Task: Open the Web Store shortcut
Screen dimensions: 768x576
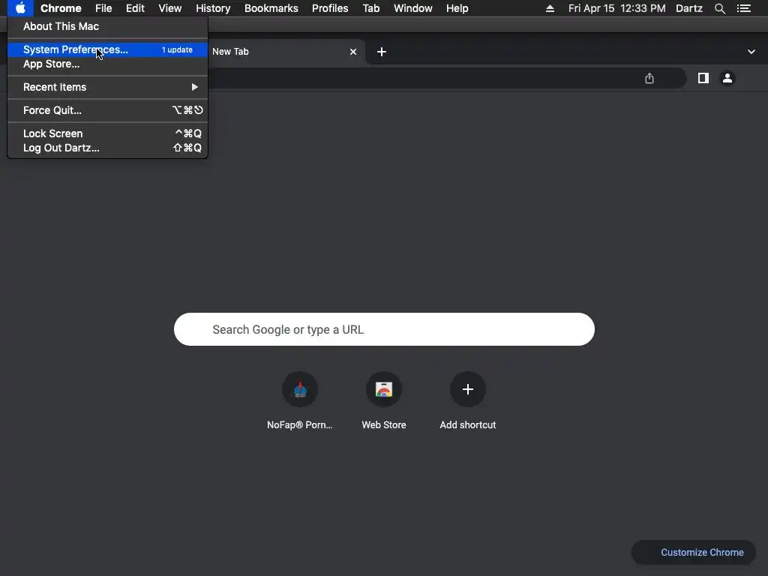Action: click(384, 401)
